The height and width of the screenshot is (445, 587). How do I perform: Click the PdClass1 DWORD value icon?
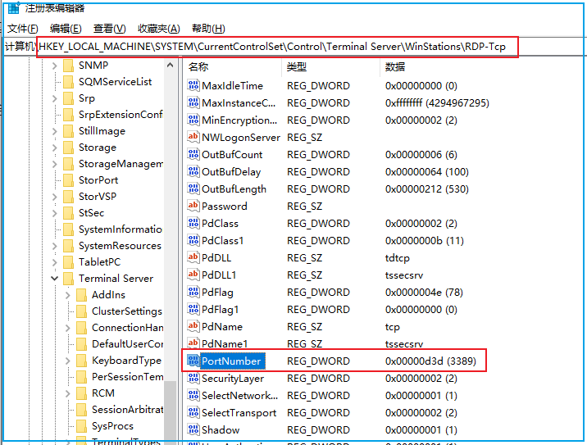coord(193,240)
